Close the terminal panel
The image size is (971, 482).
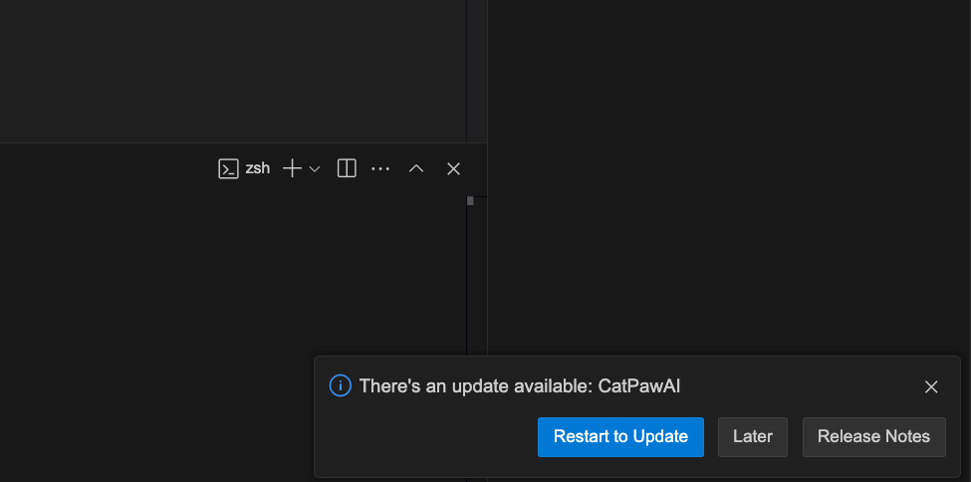(x=453, y=169)
